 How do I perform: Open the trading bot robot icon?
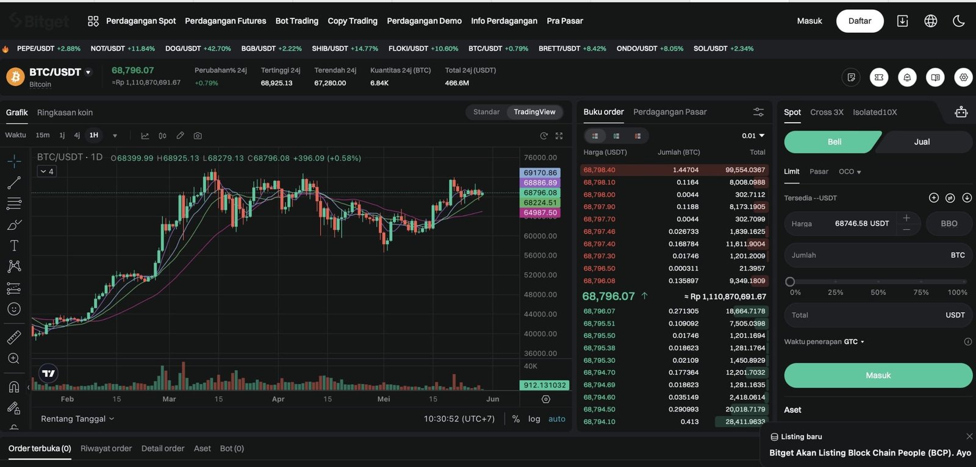[x=961, y=112]
